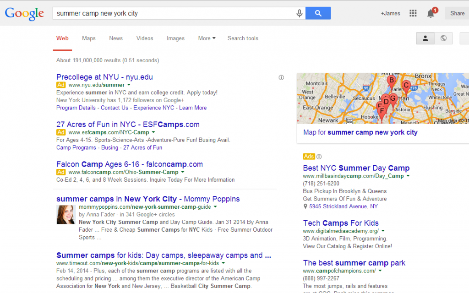Image resolution: width=469 pixels, height=293 pixels.
Task: Expand arrow next to mommypoppins.com URL
Action: 215,206
